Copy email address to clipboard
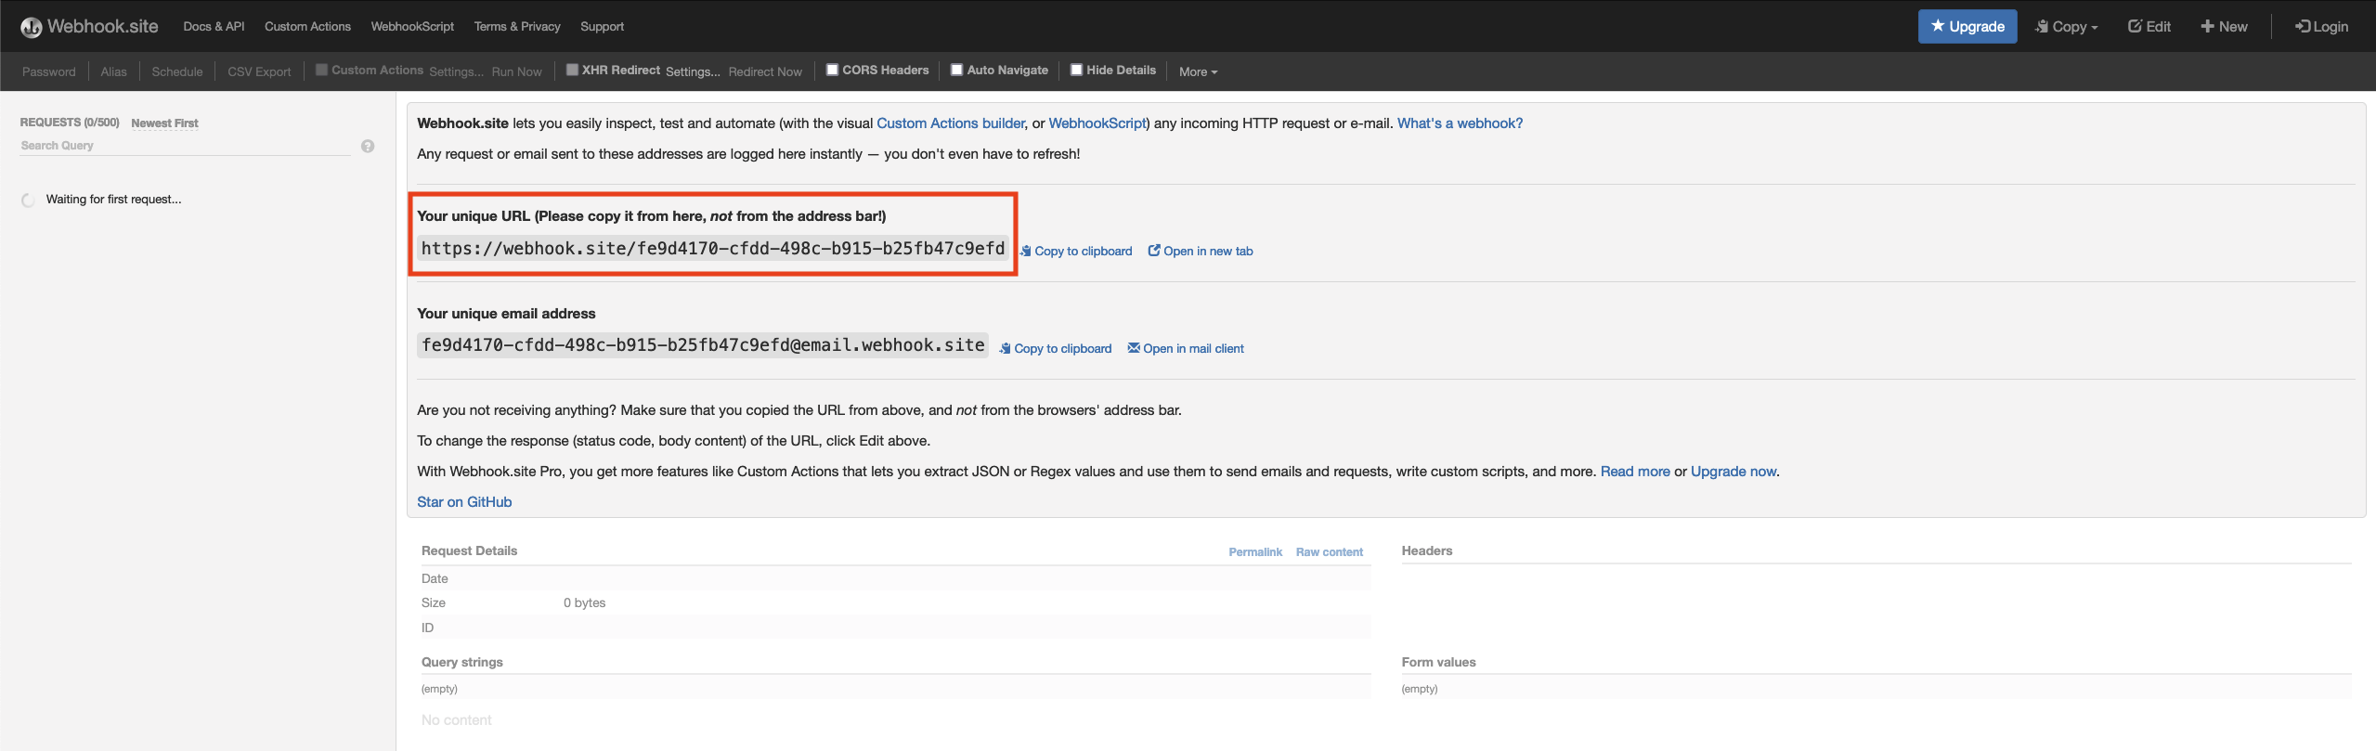Image resolution: width=2376 pixels, height=751 pixels. coord(1056,348)
